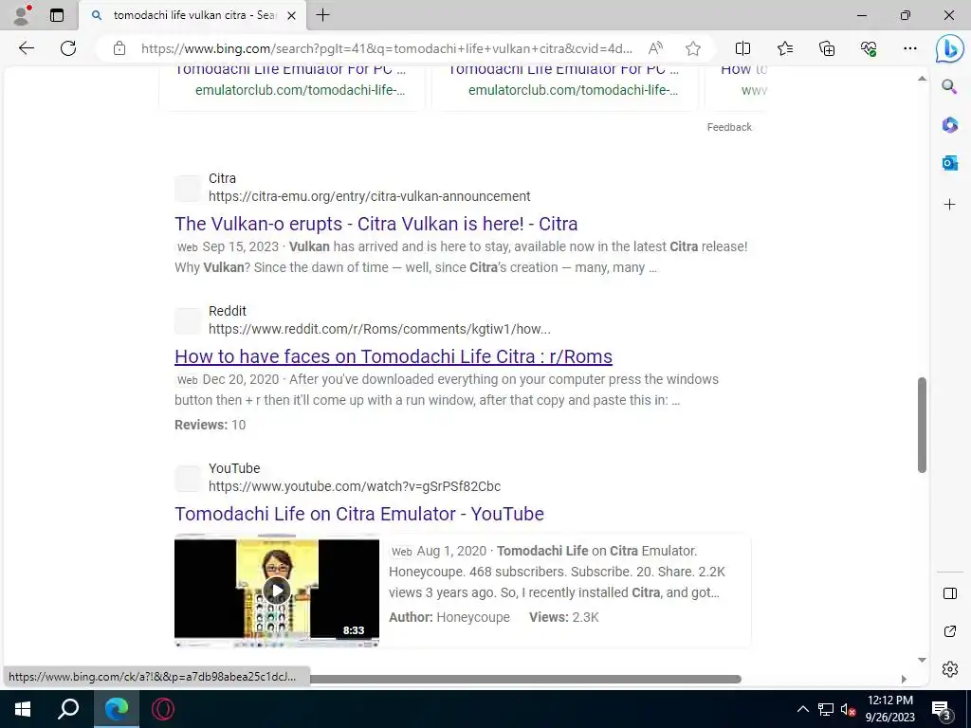
Task: Click the horizontal scroll right arrow
Action: pos(904,679)
